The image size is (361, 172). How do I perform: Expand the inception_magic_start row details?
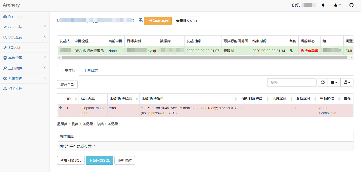tap(60, 108)
